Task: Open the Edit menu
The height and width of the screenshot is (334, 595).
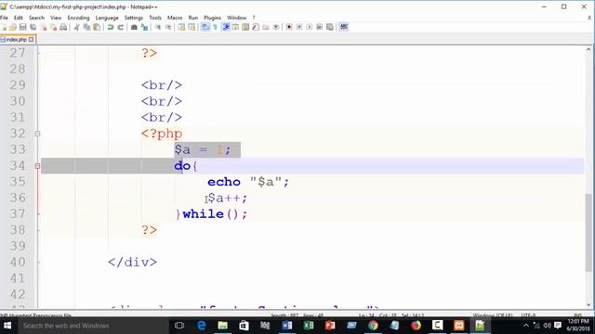Action: point(19,18)
